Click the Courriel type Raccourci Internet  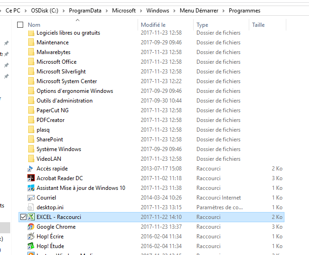tap(219, 198)
